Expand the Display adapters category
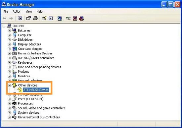The height and width of the screenshot is (128, 182). tap(9, 44)
